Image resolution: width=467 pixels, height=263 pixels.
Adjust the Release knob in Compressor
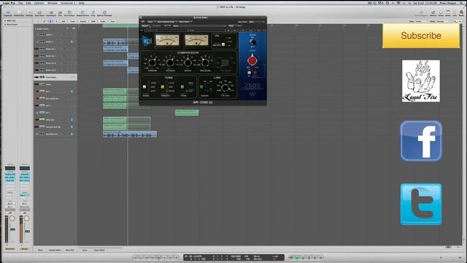pyautogui.click(x=205, y=63)
